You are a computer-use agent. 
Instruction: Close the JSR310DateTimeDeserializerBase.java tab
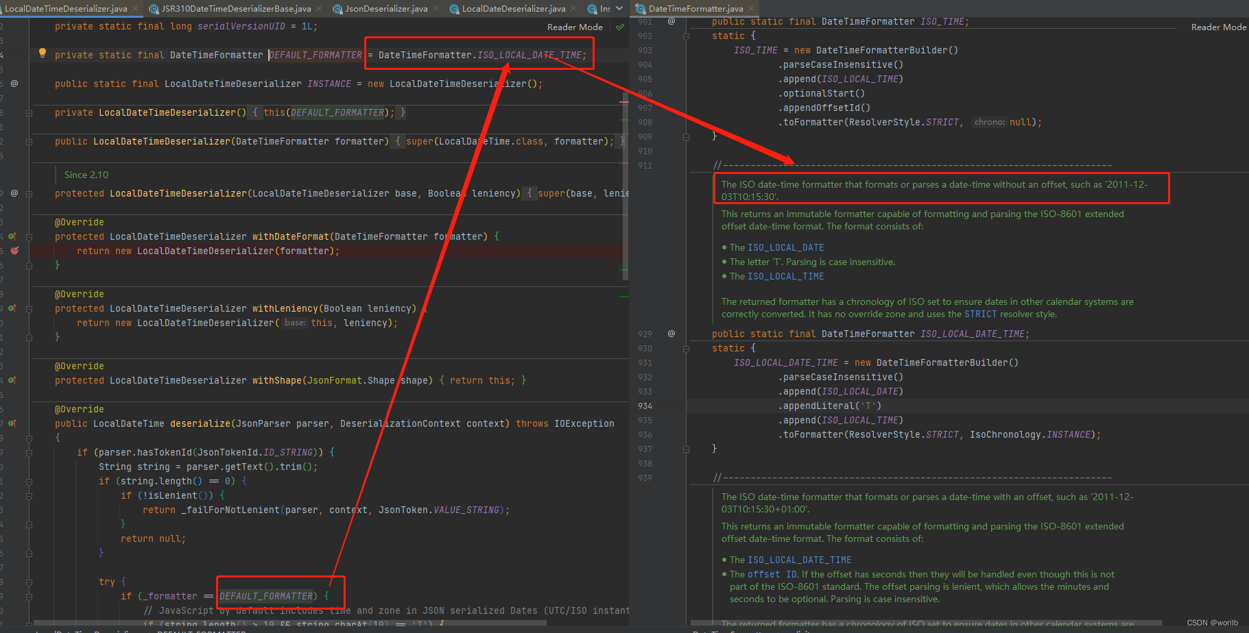coord(319,9)
